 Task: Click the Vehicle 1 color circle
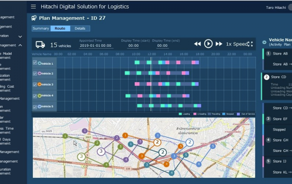(x=40, y=63)
